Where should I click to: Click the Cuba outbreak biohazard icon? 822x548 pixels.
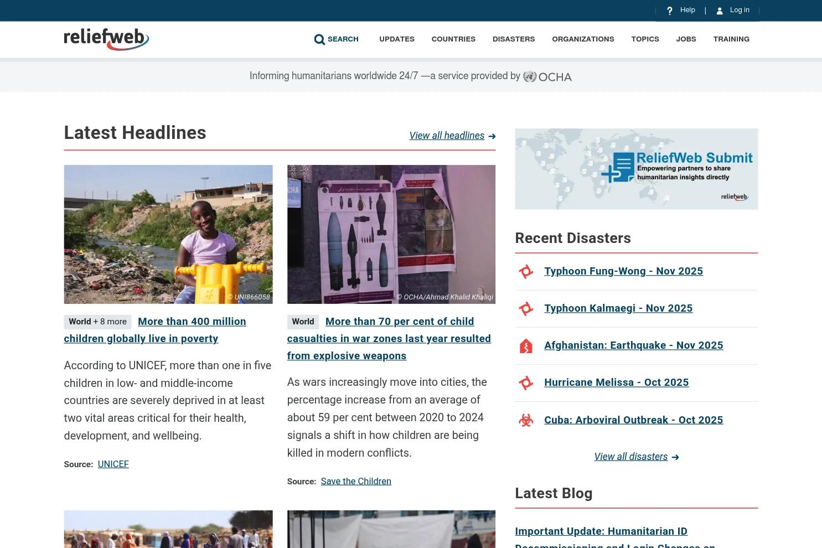[x=526, y=420]
